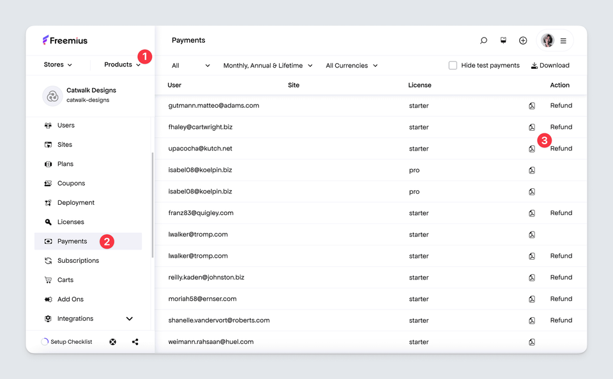
Task: Open the Products dropdown
Action: (122, 64)
